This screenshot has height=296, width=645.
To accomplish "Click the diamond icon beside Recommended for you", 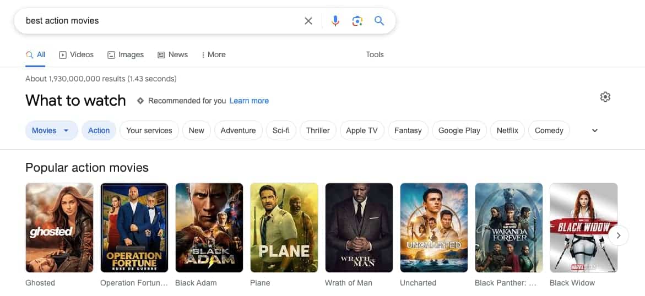I will (x=140, y=101).
